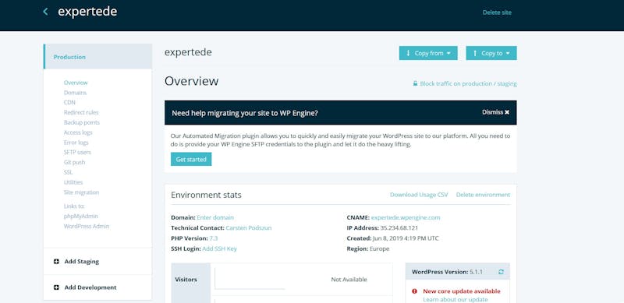Click the Enter domain link
The height and width of the screenshot is (303, 624).
215,217
